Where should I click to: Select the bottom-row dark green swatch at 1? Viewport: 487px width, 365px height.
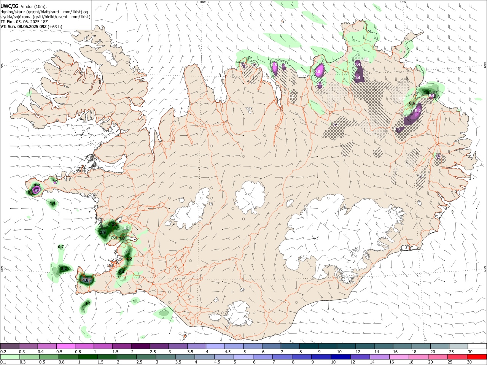click(88, 357)
